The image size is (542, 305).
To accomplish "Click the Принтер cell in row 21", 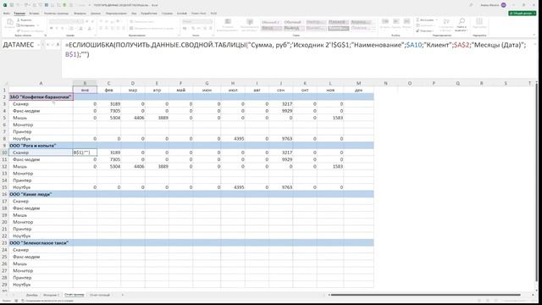I will click(41, 229).
